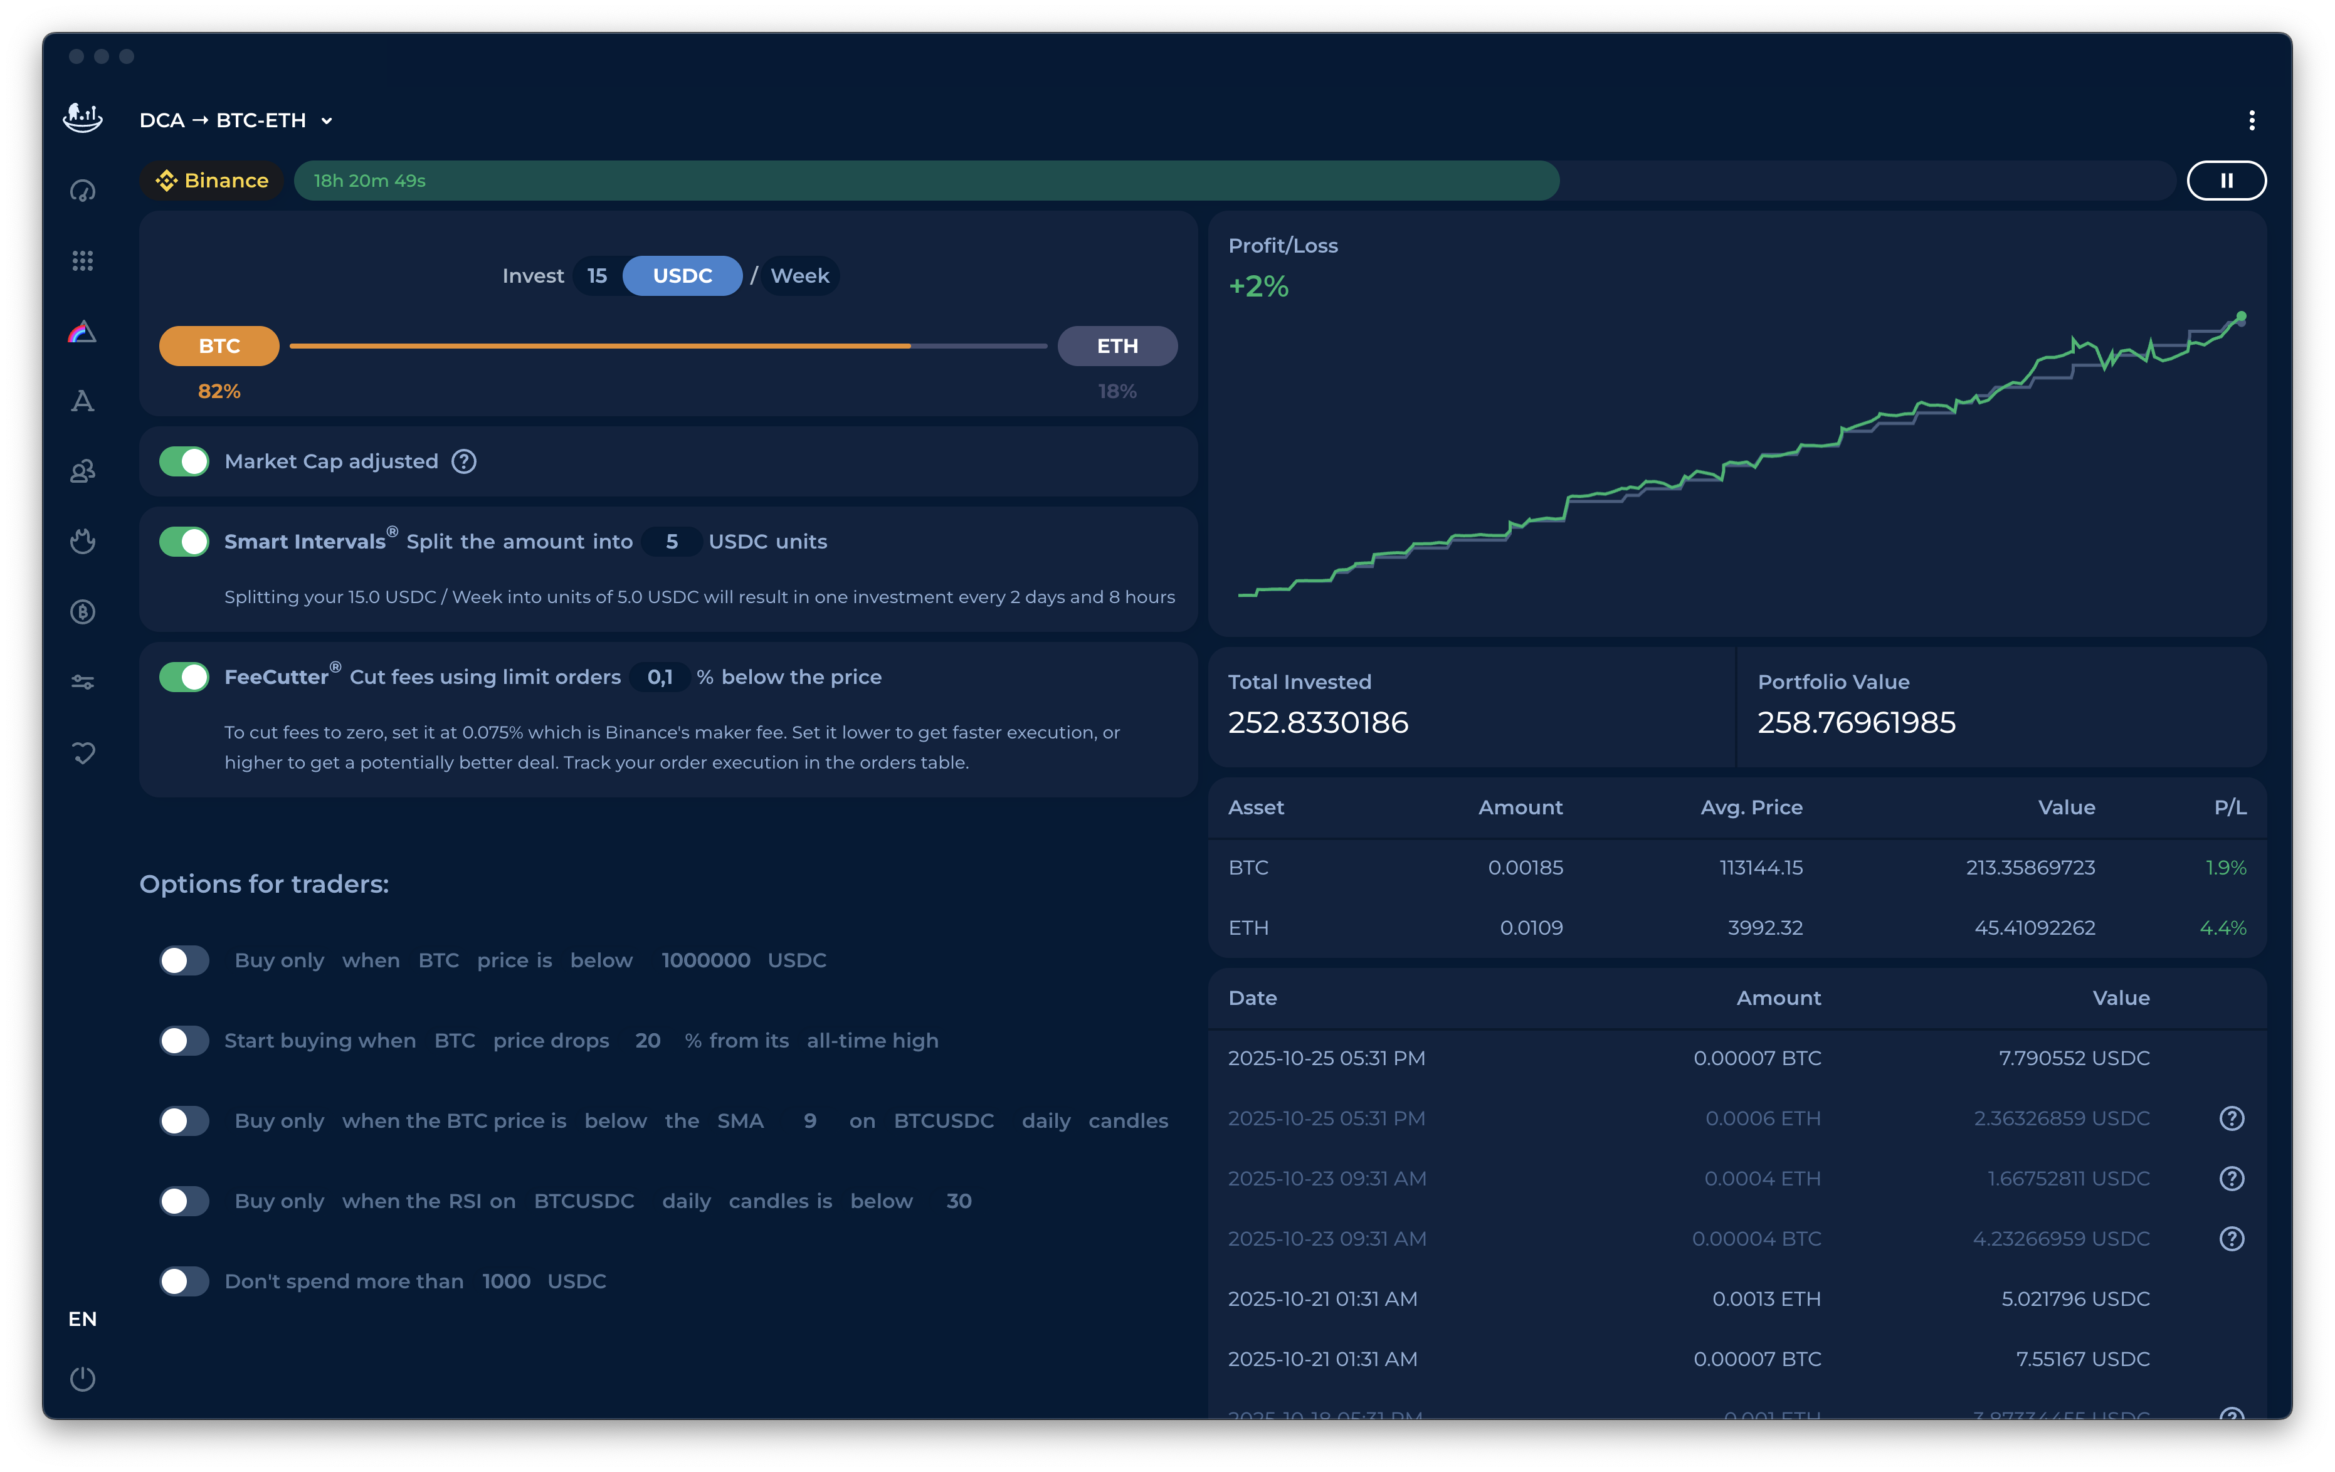Click the ETH allocation button
Image resolution: width=2335 pixels, height=1472 pixels.
[1117, 346]
